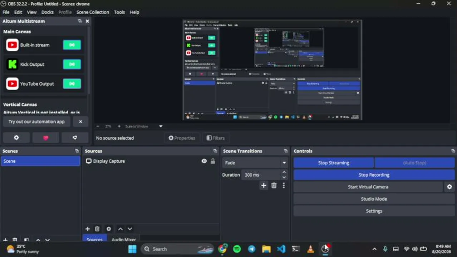Click the Display Capture monitor icon

(89, 161)
